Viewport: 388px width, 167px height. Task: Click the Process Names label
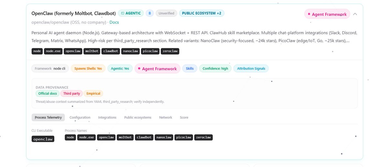click(76, 131)
